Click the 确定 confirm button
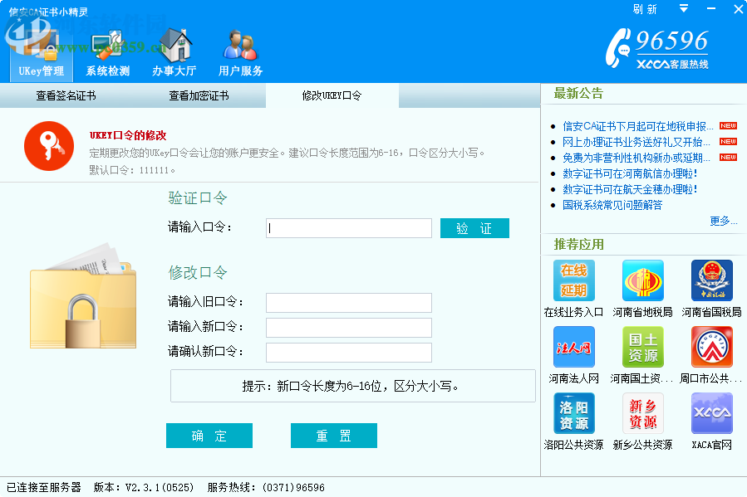The image size is (747, 497). 209,436
